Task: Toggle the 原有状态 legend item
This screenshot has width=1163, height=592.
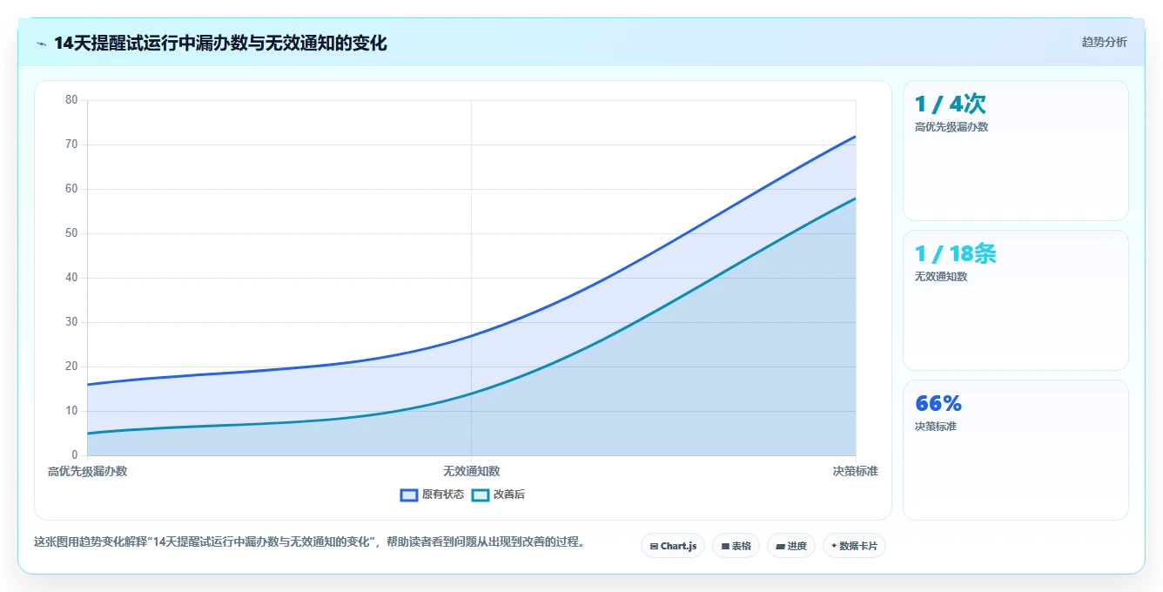Action: pos(432,494)
